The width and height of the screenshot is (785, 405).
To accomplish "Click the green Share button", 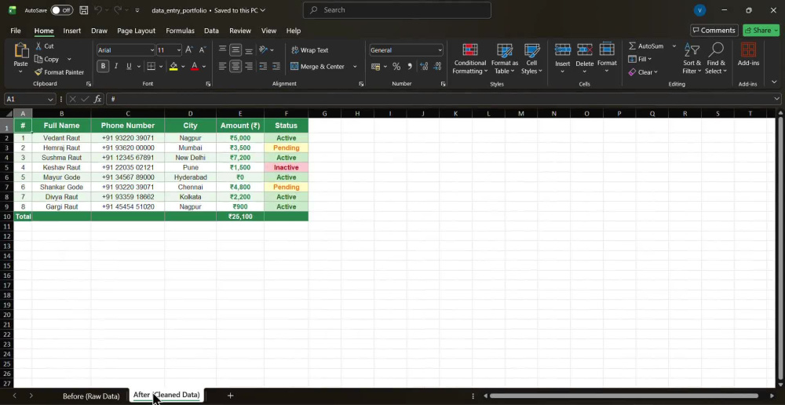I will pos(761,31).
